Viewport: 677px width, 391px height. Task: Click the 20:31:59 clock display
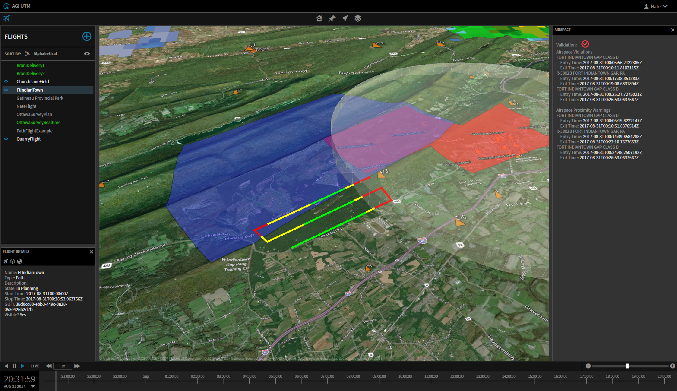pos(19,379)
